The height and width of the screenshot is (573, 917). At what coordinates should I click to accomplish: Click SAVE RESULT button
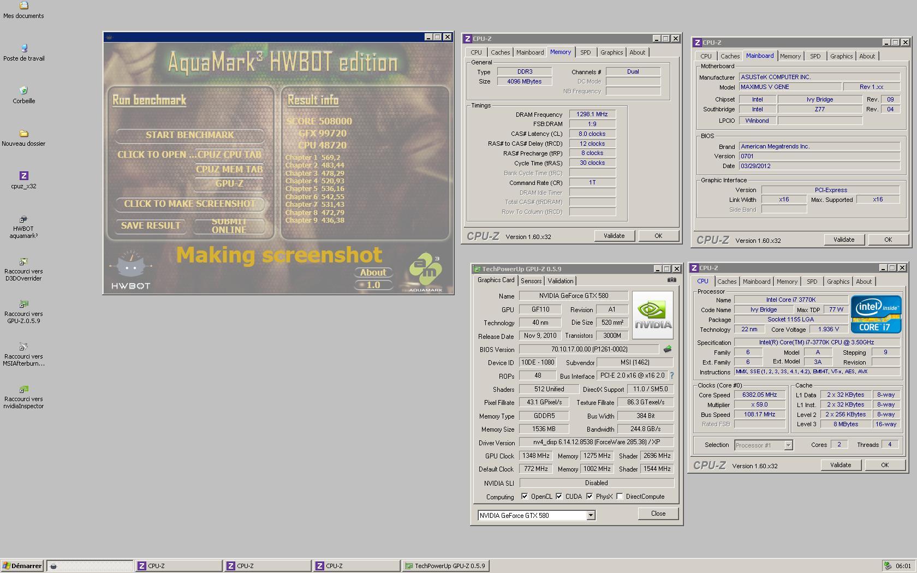tap(151, 225)
